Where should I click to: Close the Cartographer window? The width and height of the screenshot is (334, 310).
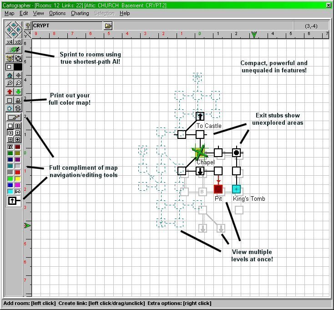(x=329, y=5)
